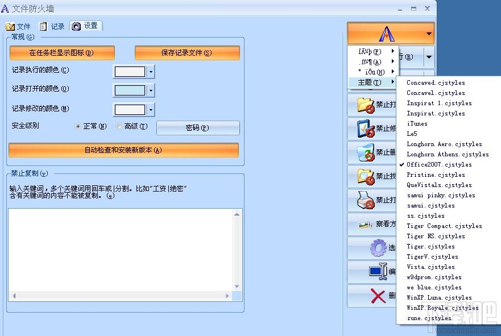Screen dimensions: 501x336
Task: Click the file firewall logo icon in title bar
Action: point(5,9)
